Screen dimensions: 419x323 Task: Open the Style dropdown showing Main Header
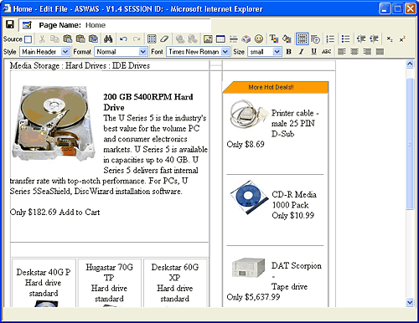point(44,52)
